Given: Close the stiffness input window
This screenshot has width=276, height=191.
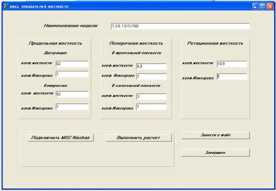Looking at the screenshot, I should pyautogui.click(x=270, y=6).
